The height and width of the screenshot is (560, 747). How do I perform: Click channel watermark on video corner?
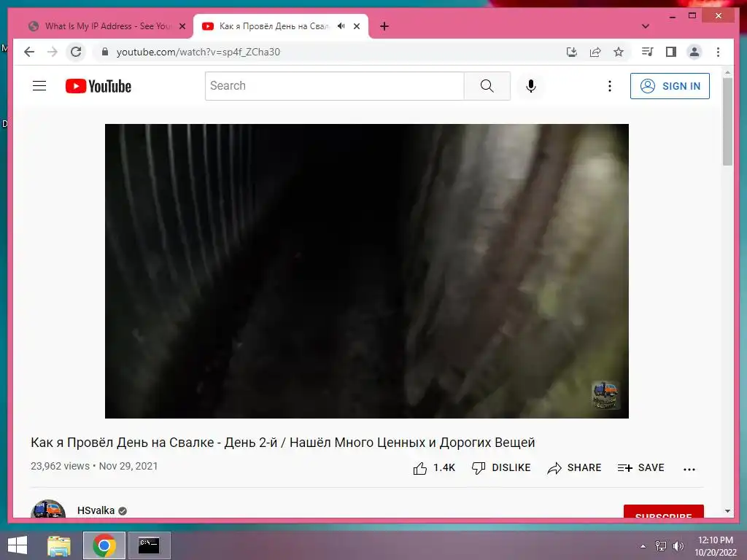click(x=605, y=394)
